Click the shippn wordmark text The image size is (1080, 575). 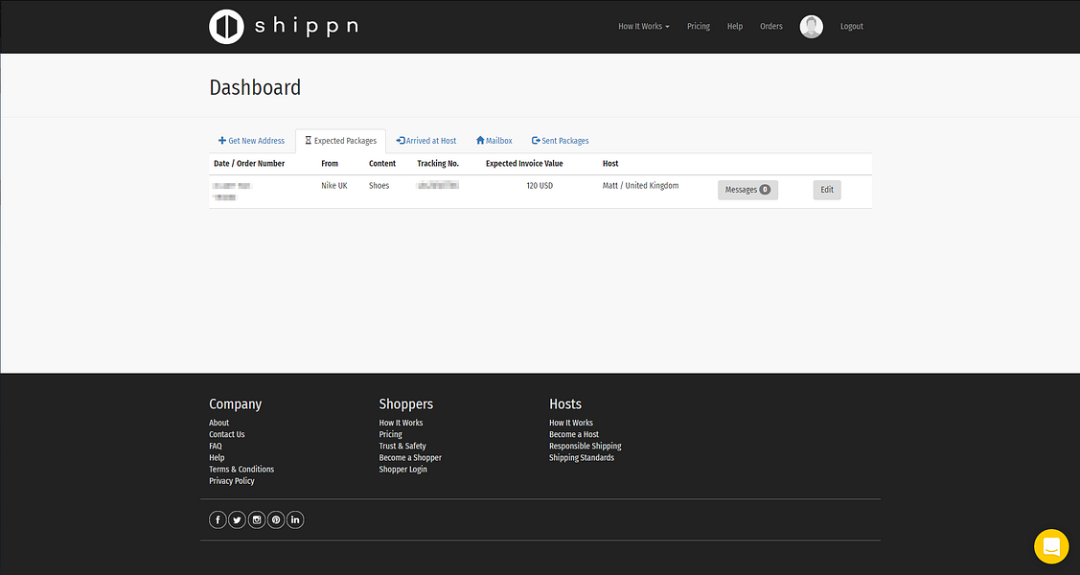point(307,27)
